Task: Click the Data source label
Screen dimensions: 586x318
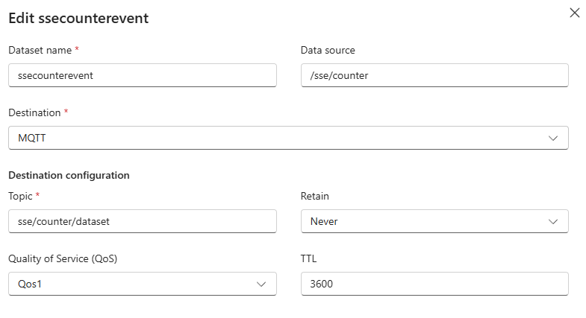Action: point(328,50)
